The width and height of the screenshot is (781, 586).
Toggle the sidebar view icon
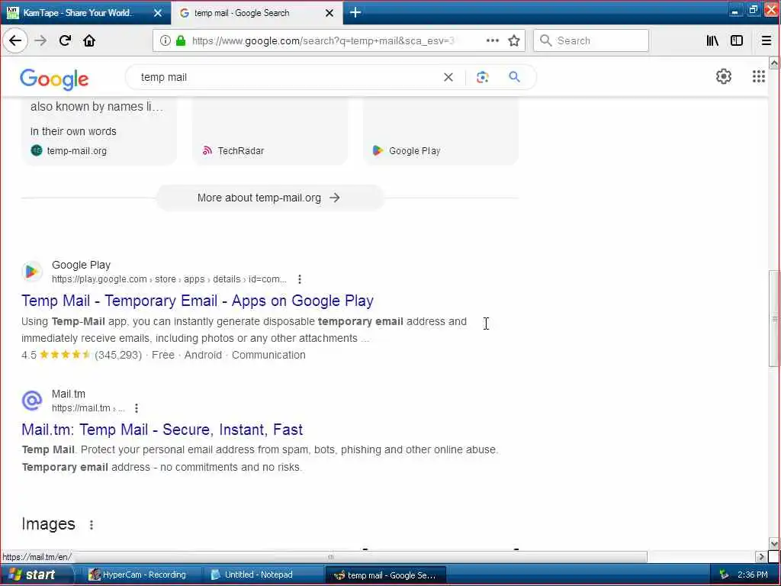coord(737,41)
